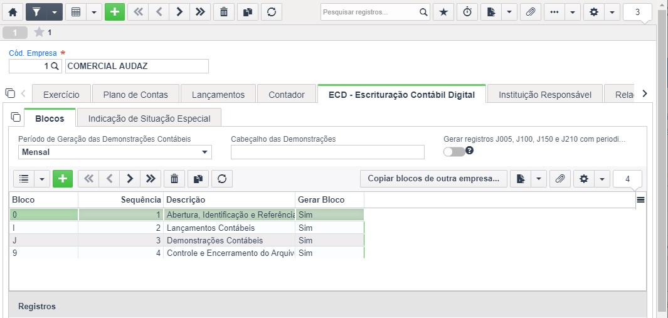Open blocks grid attachments paperclip

coord(559,179)
